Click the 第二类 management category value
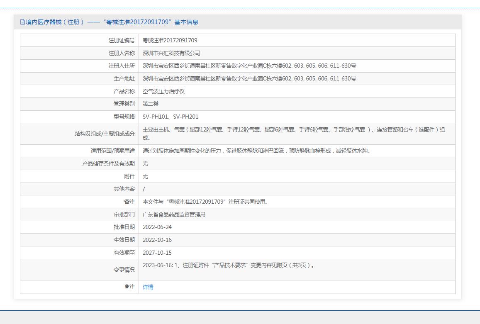 tap(151, 104)
